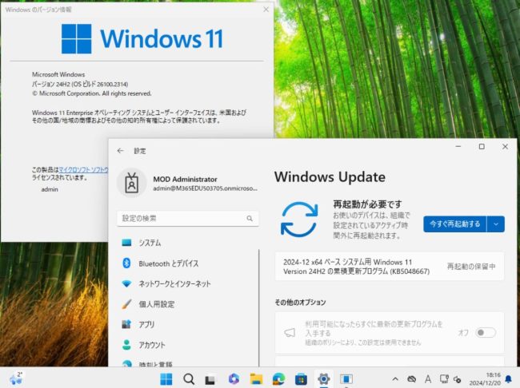520x388 pixels.
Task: Show hidden tray icons chevron
Action: coord(395,379)
